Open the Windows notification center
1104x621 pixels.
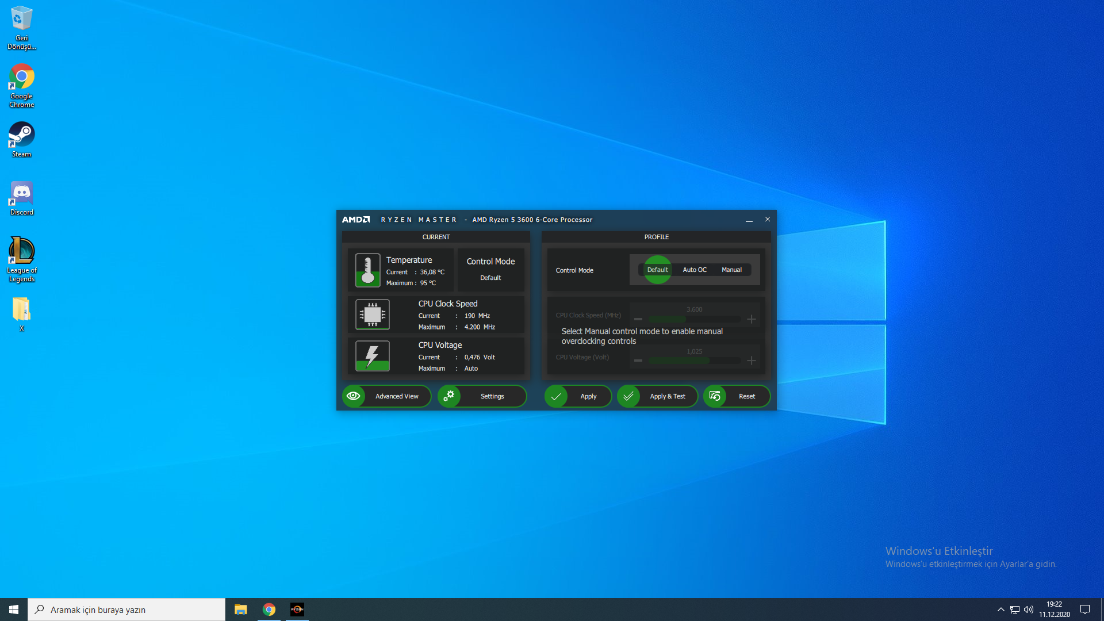click(1085, 609)
